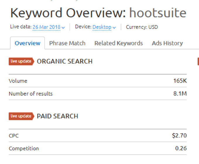
Task: Click the Currency: USD label
Action: point(142,27)
